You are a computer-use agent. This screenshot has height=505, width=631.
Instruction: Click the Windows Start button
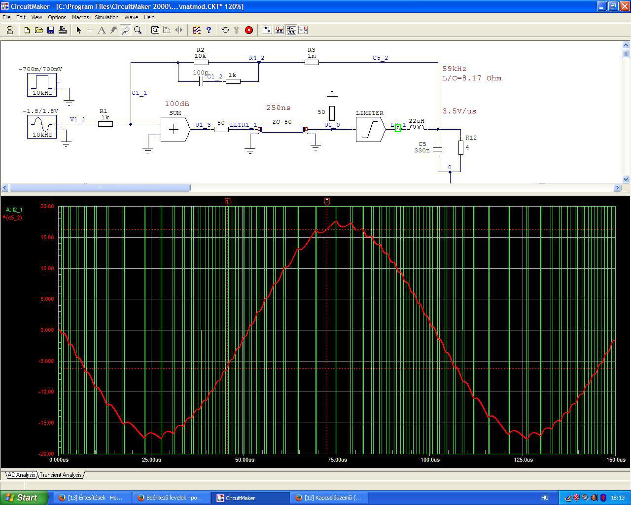(x=24, y=498)
